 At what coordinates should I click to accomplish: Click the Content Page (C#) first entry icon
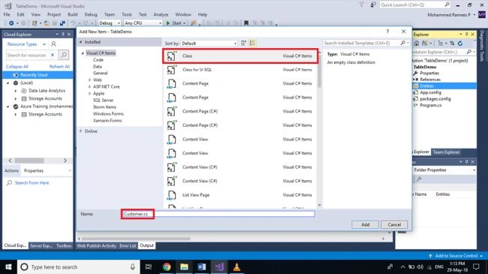point(171,111)
